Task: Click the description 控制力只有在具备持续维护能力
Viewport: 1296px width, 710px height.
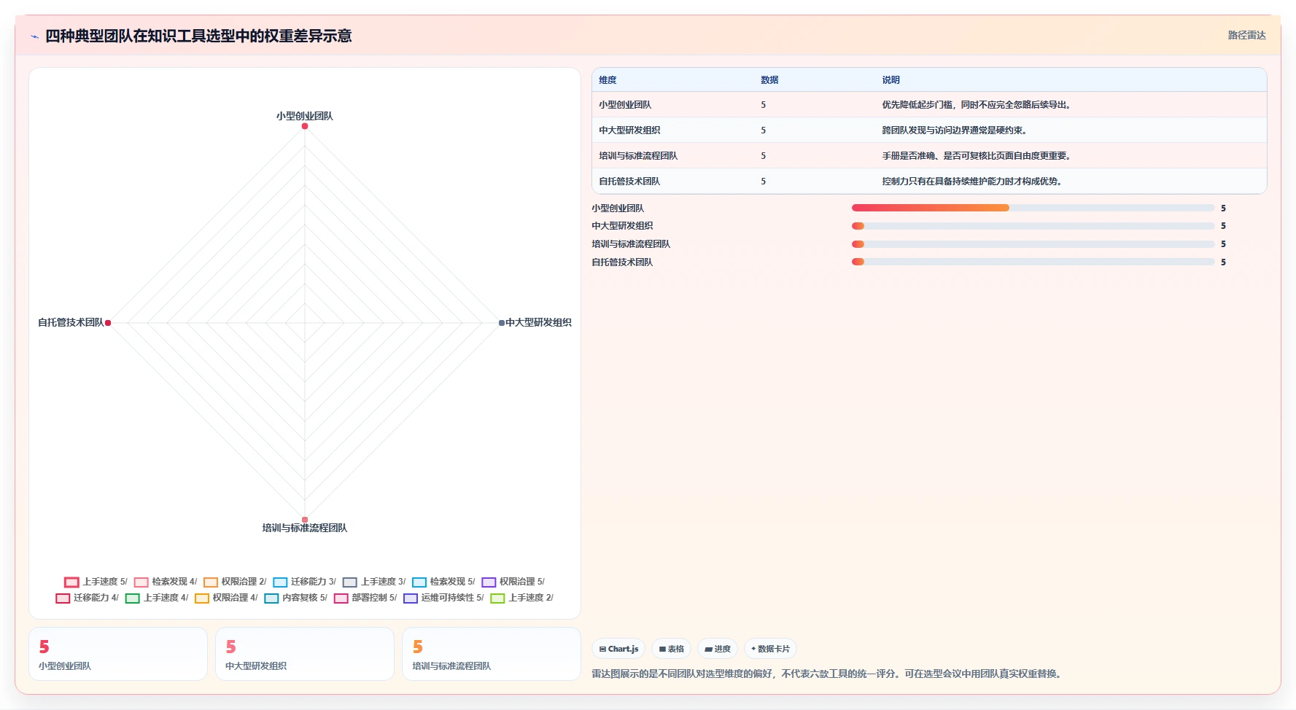Action: (x=972, y=182)
